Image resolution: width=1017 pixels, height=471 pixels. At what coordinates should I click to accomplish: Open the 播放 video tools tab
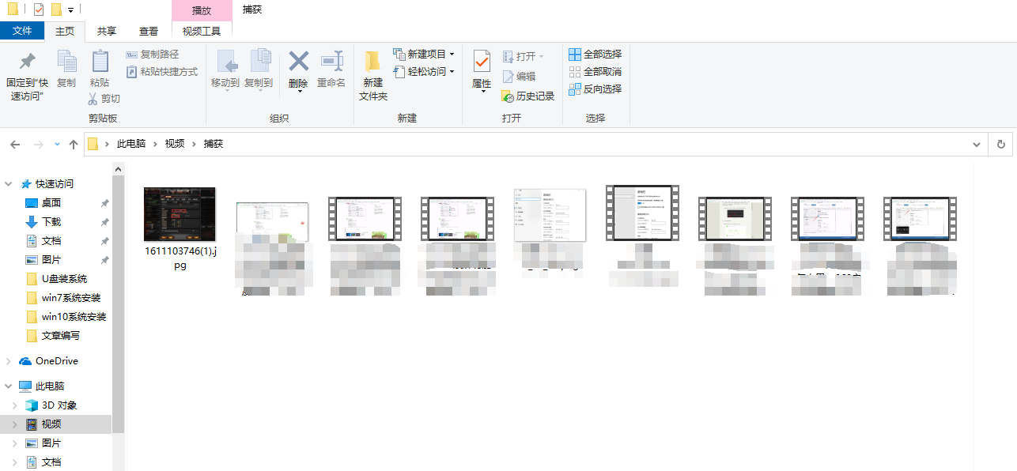(201, 9)
